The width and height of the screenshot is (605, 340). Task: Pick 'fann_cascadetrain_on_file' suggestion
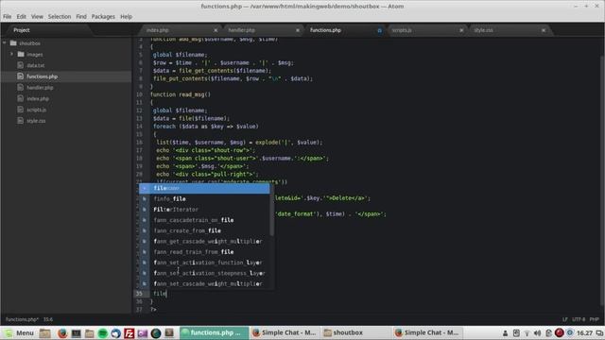(204, 220)
